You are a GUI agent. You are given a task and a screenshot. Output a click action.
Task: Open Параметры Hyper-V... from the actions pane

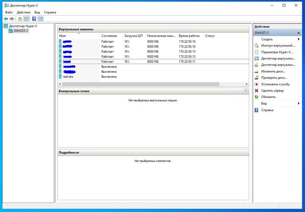[277, 52]
